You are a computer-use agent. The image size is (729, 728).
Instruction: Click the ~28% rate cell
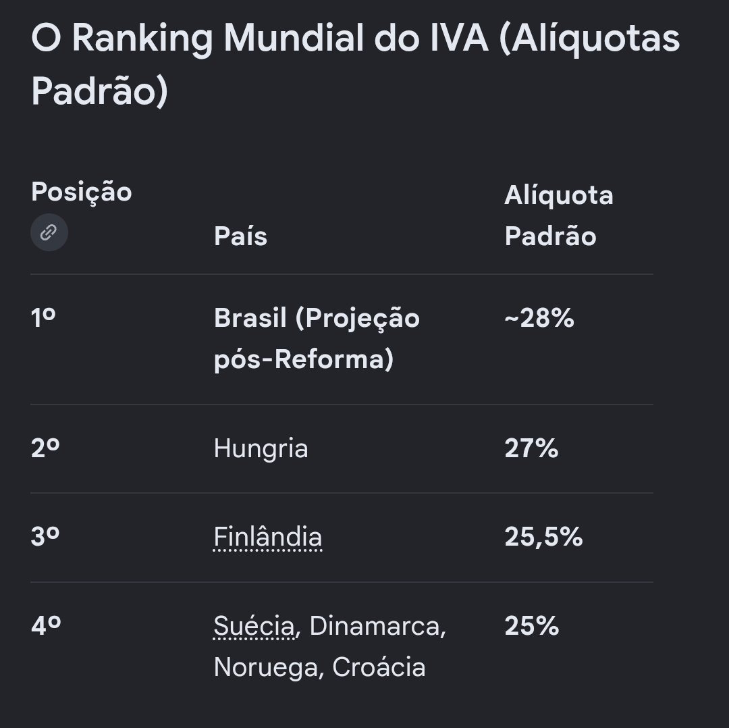coord(539,318)
